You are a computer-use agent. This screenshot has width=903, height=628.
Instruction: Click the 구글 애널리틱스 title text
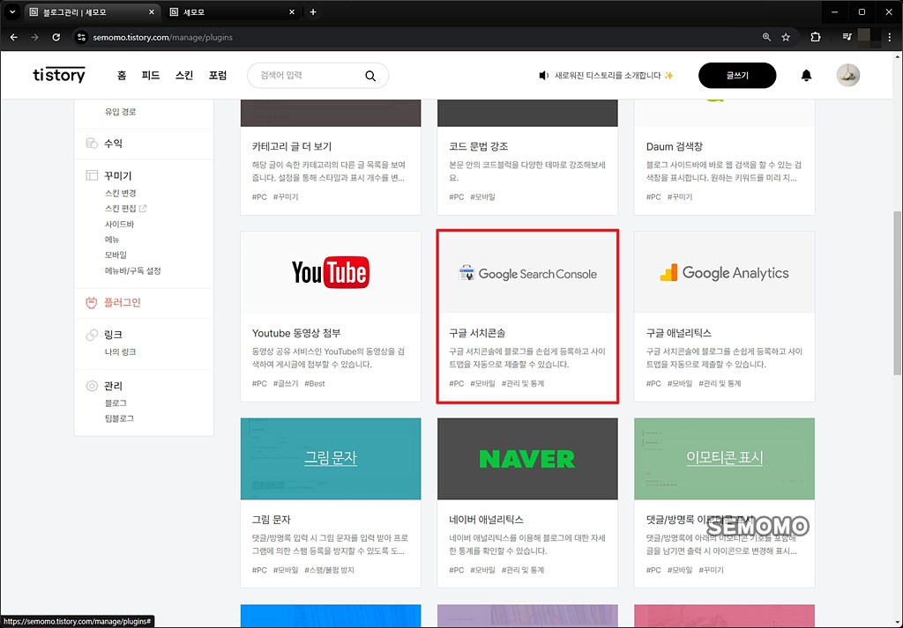coord(679,333)
